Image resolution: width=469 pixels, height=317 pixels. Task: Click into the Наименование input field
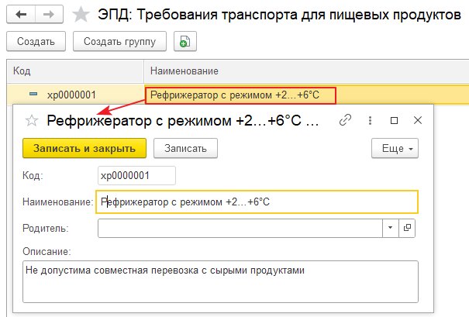click(x=257, y=202)
